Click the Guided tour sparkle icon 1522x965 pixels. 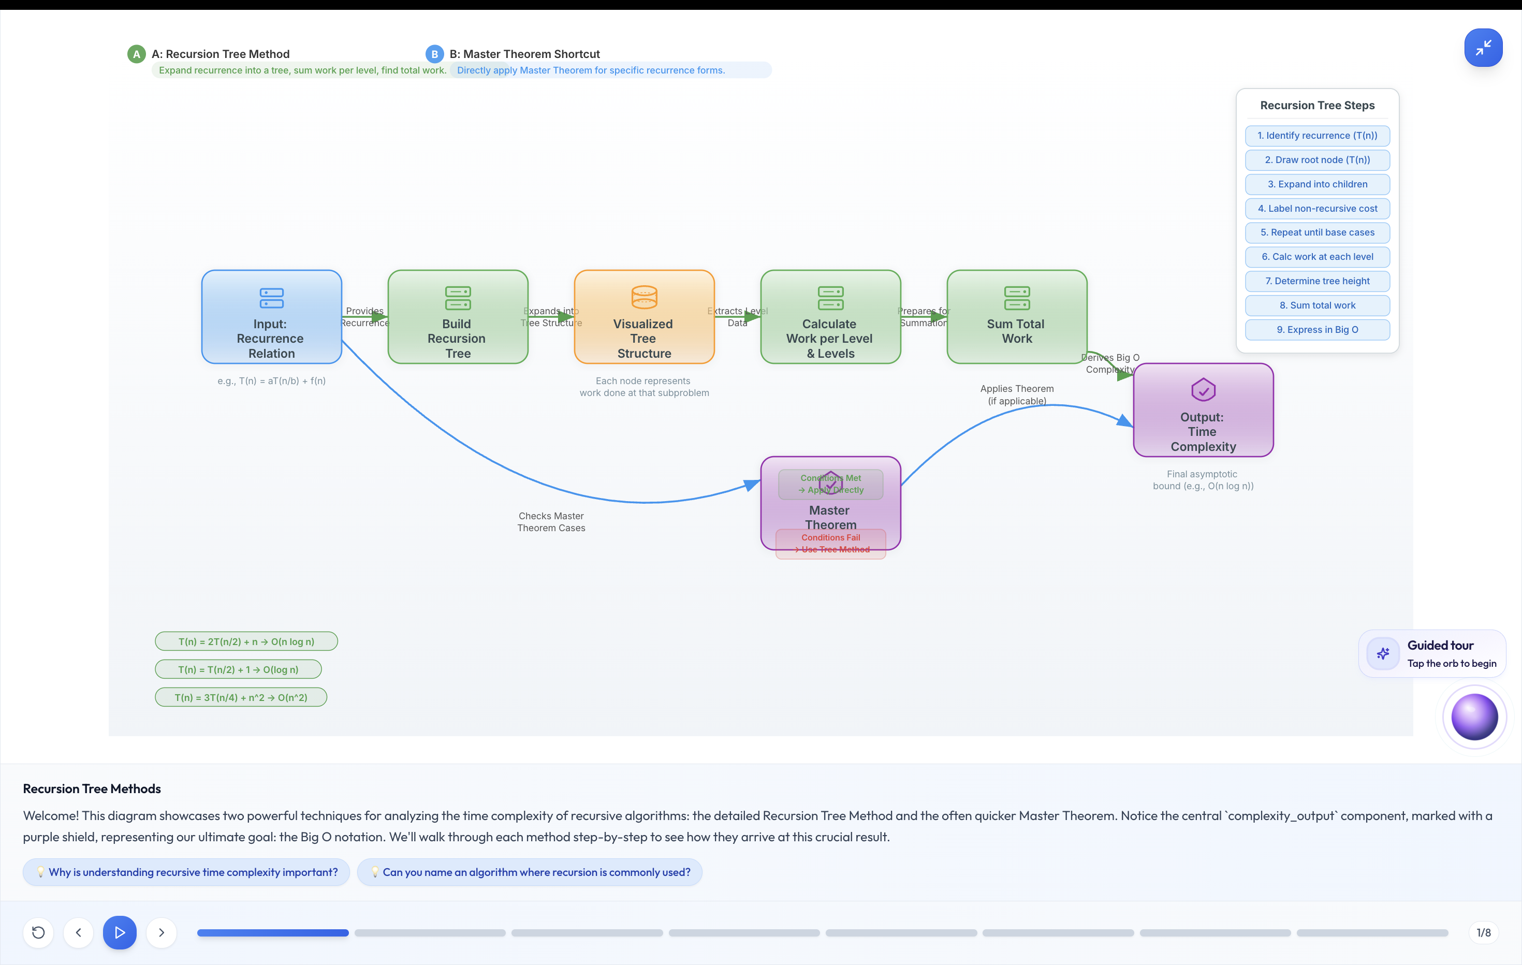click(1382, 653)
